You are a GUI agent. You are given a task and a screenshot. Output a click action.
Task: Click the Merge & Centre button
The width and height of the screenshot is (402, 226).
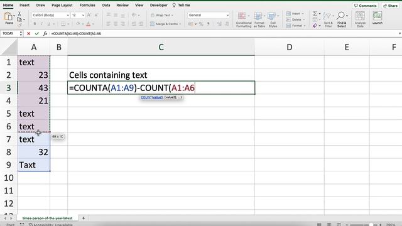164,24
